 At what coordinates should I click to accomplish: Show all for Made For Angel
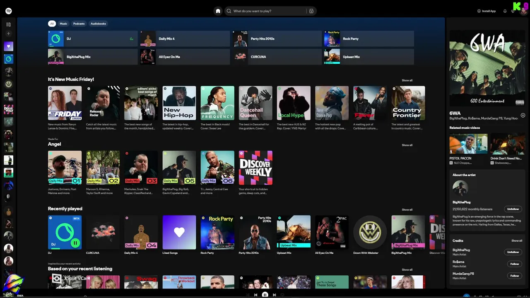tap(407, 145)
